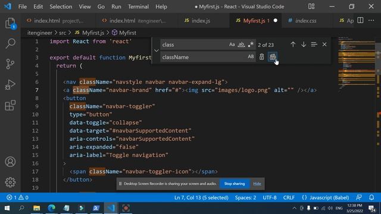Click the feedback icon in status bar
381x214 pixels.
point(359,197)
